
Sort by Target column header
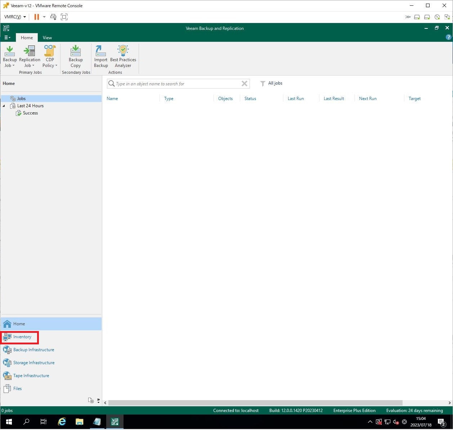pyautogui.click(x=414, y=98)
